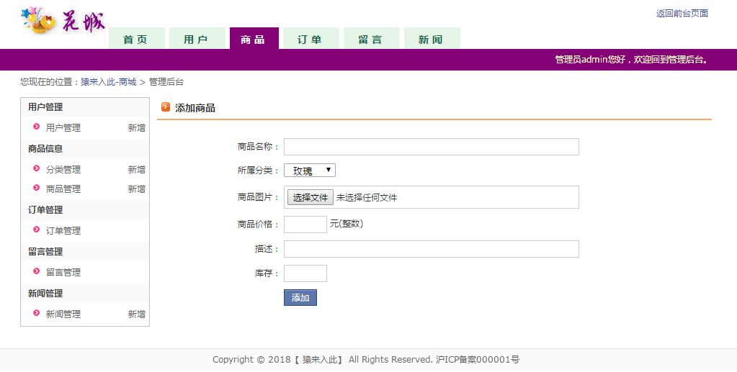Screen dimensions: 737x372
Task: Click the 元(整数) unit label
Action: click(x=347, y=224)
